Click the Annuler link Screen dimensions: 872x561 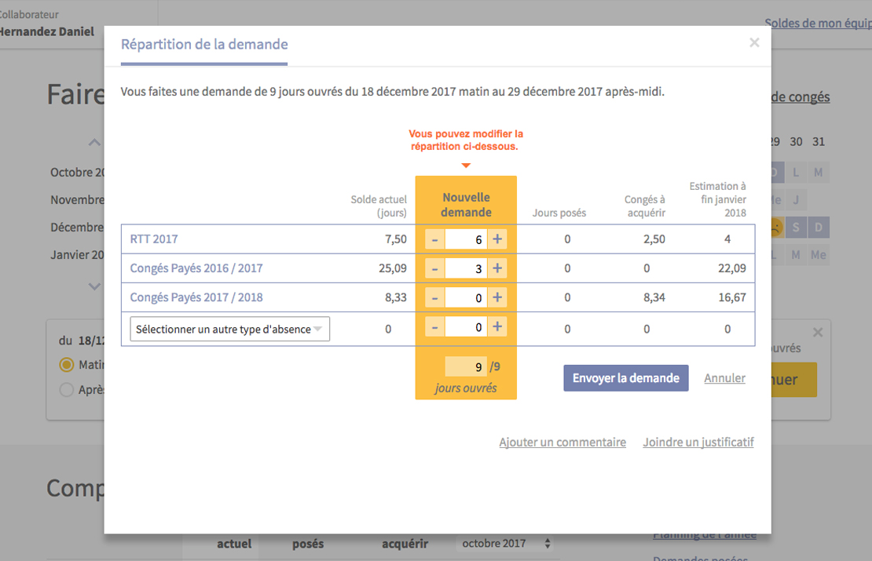(x=724, y=377)
